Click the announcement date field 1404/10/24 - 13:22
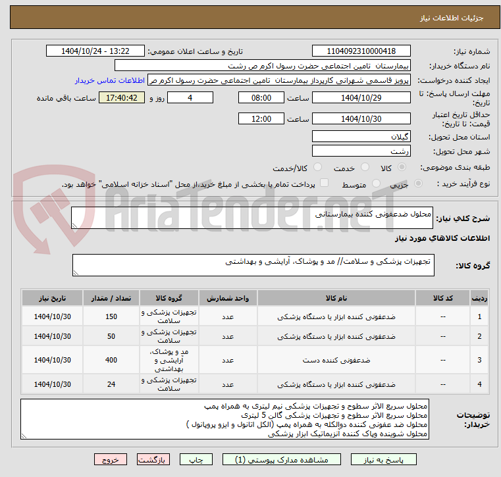Image resolution: width=501 pixels, height=477 pixels. (x=95, y=51)
